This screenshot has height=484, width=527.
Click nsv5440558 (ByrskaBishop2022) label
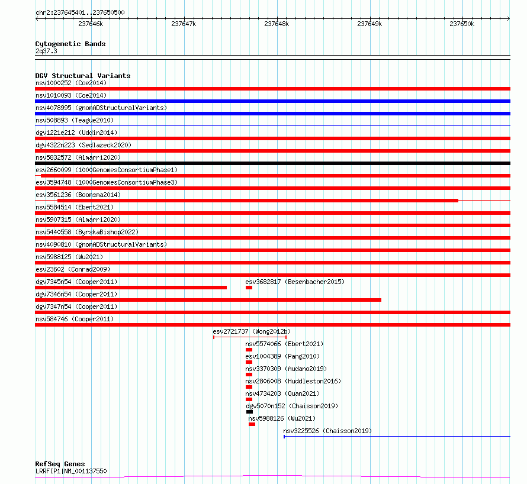click(87, 232)
